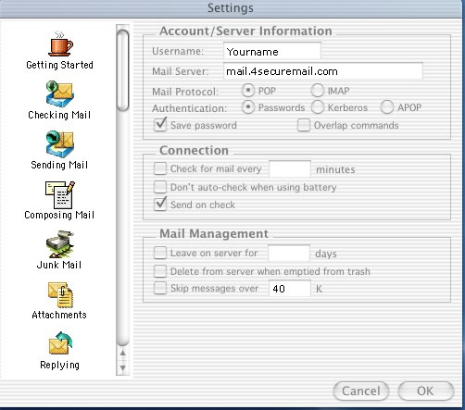This screenshot has height=410, width=465.
Task: Open the Sending Mail settings icon
Action: [59, 143]
